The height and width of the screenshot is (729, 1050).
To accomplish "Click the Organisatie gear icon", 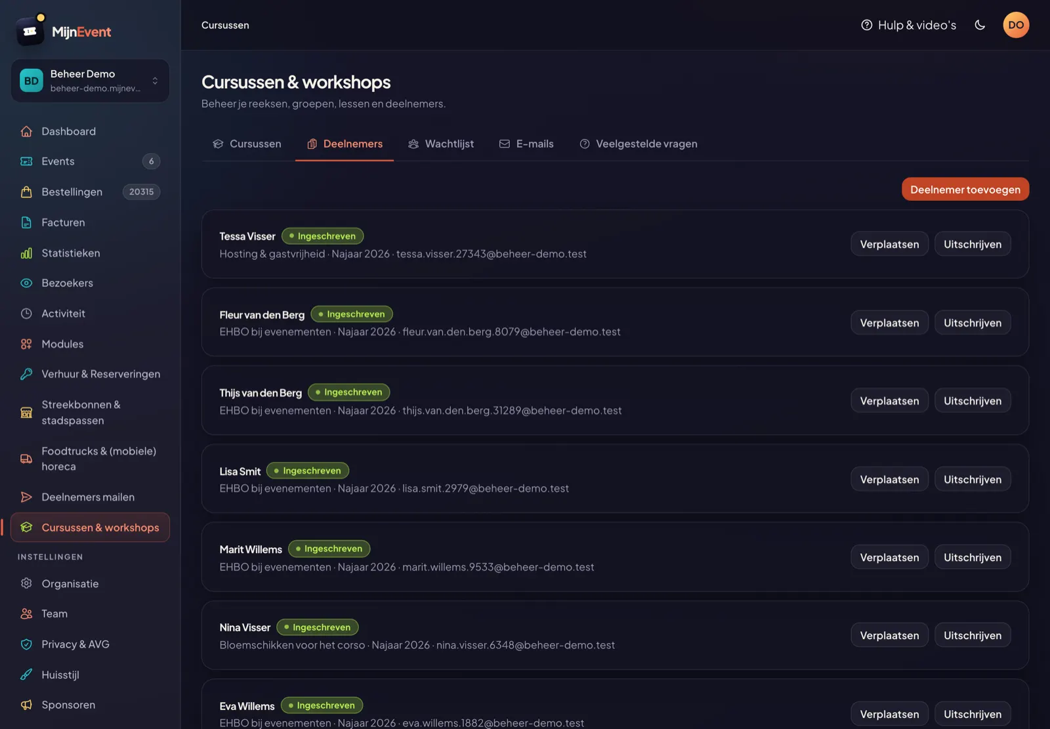I will coord(26,583).
